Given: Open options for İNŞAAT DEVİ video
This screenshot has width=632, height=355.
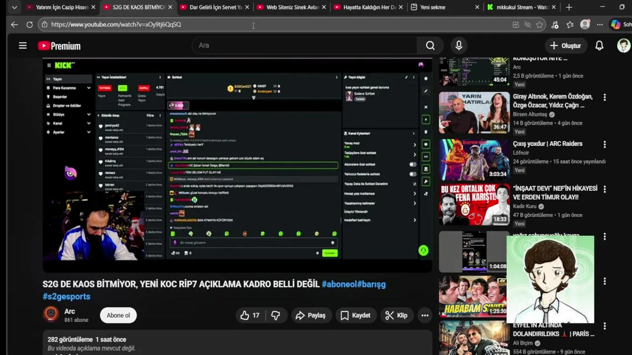Looking at the screenshot, I should (x=604, y=189).
